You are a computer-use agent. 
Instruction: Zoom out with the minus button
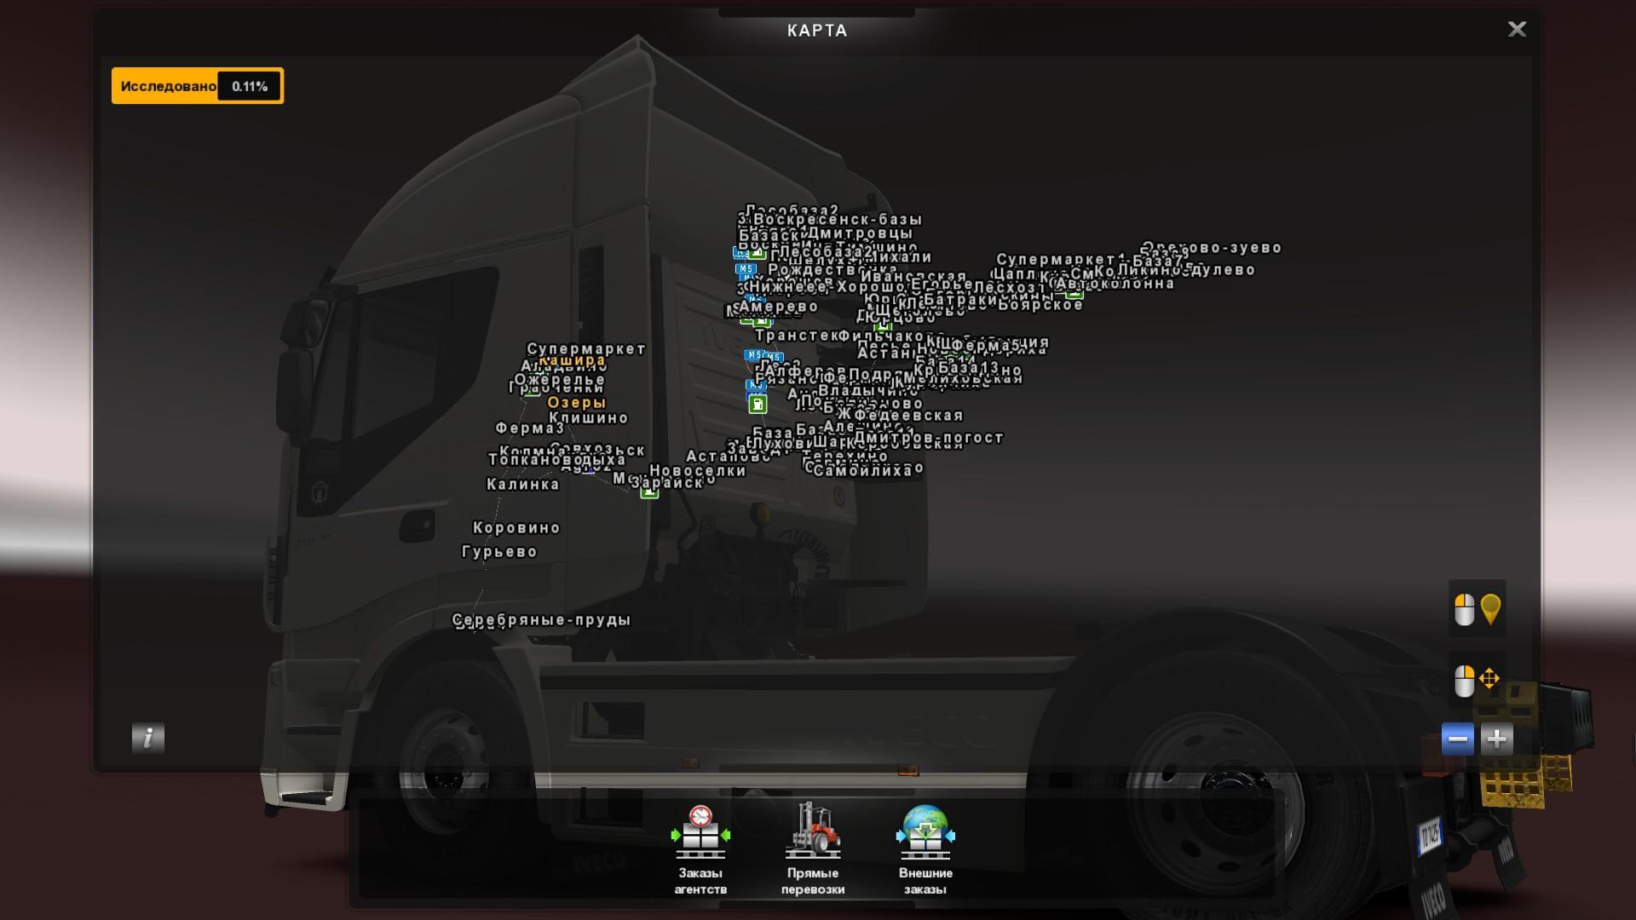1457,739
